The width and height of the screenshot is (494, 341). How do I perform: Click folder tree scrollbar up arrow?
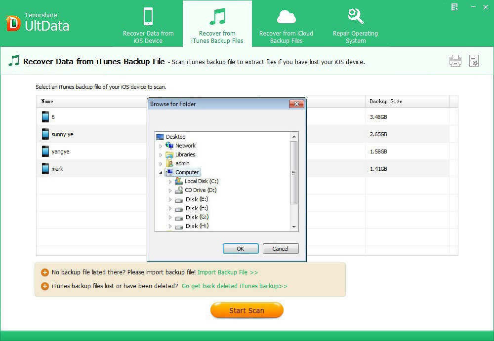tap(293, 137)
